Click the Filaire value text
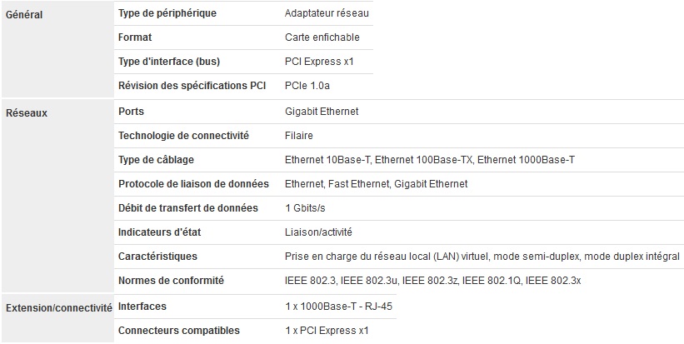This screenshot has width=684, height=344. (299, 135)
